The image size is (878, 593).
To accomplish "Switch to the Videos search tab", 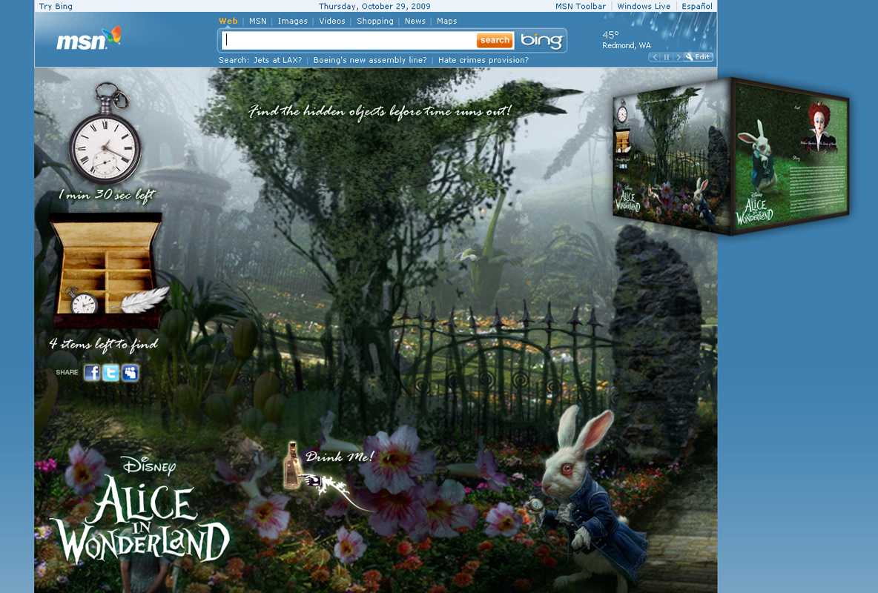I will 332,21.
